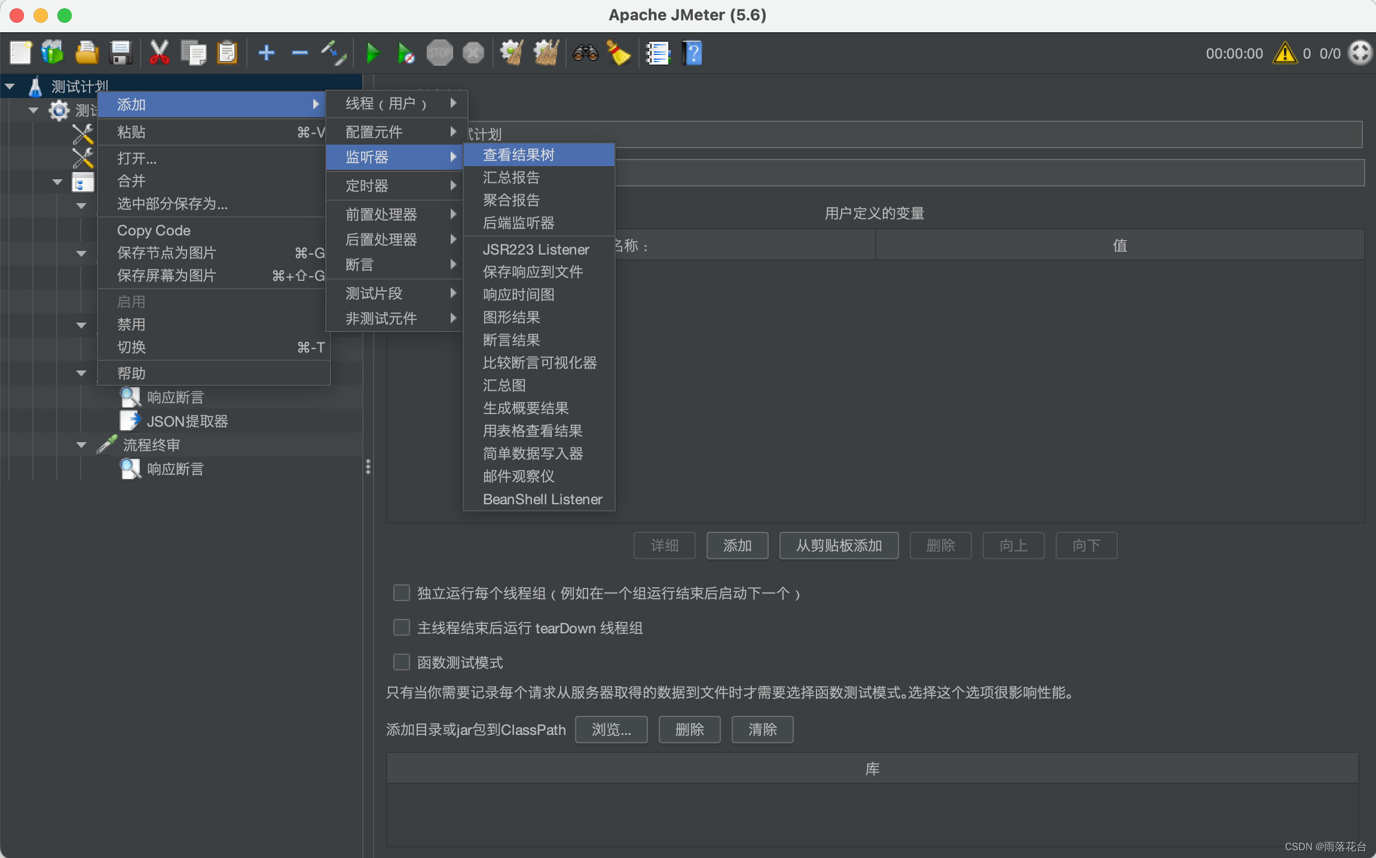Click the green Start run toolbar icon
The image size is (1376, 858).
pyautogui.click(x=372, y=54)
